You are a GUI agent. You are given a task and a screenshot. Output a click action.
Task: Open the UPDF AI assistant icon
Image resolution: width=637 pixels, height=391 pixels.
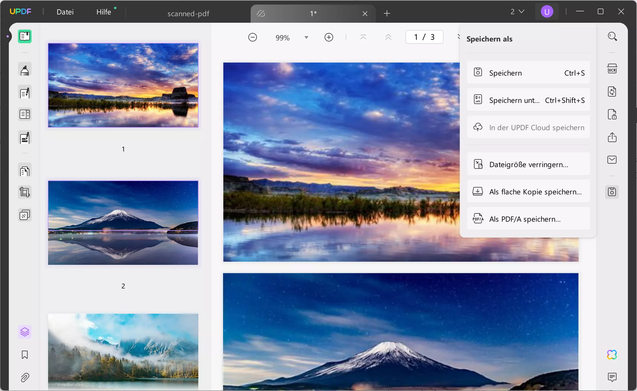point(612,355)
